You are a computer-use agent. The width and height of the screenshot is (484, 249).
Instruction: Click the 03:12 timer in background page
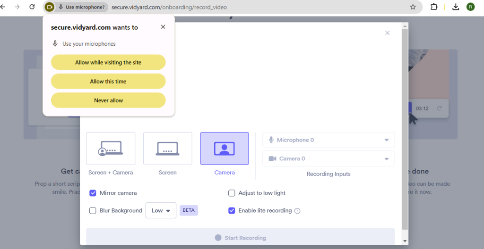(422, 108)
